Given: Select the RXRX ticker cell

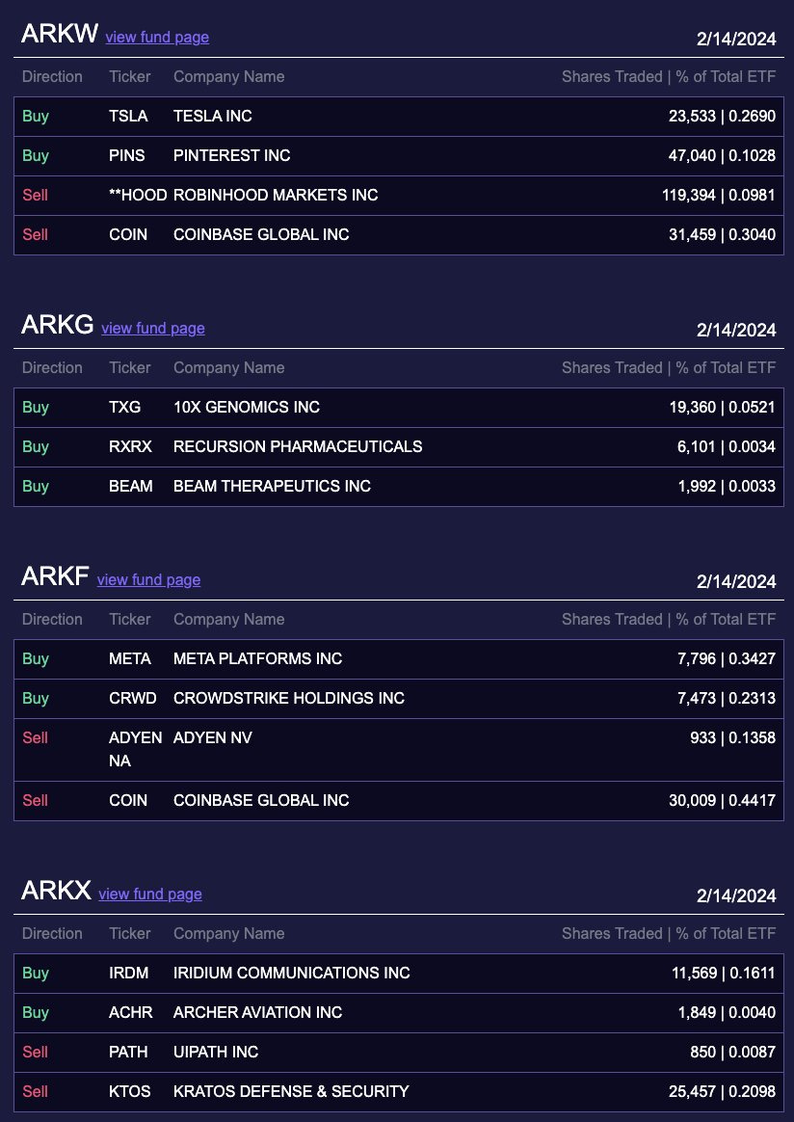Looking at the screenshot, I should [x=130, y=446].
